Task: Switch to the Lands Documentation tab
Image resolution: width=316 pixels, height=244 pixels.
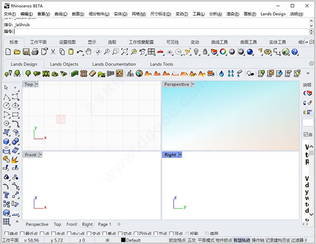Action: (x=114, y=64)
